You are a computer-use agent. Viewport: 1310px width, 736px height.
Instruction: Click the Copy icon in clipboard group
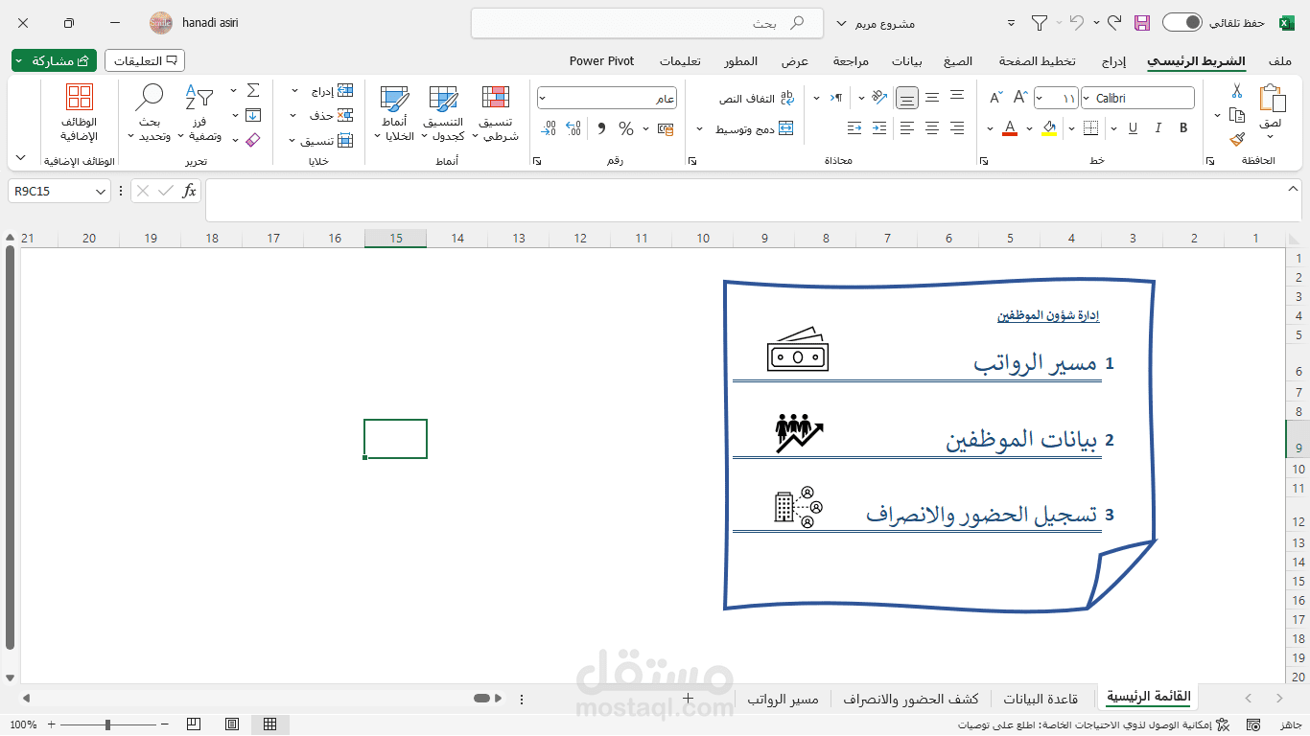pos(1237,115)
